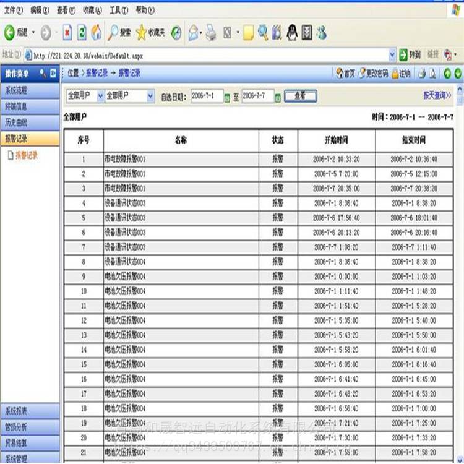The image size is (464, 464).
Task: Go to the browser Home page icon
Action: click(96, 32)
